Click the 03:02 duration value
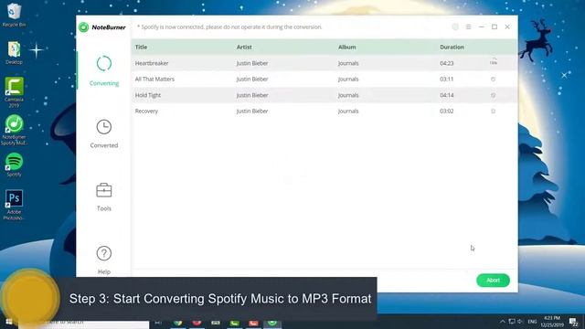This screenshot has width=585, height=329. click(447, 111)
